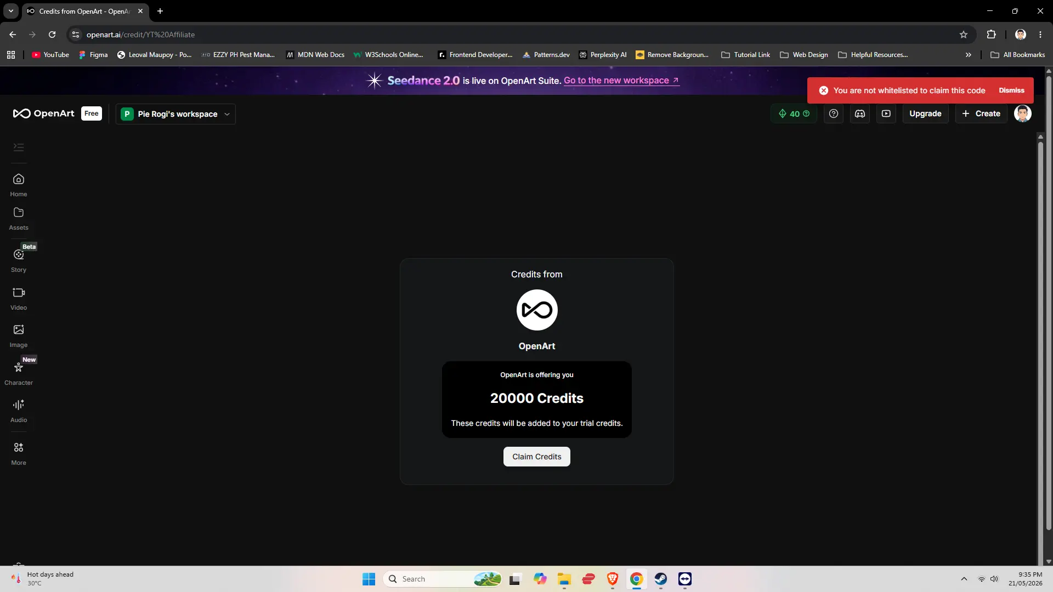Image resolution: width=1053 pixels, height=592 pixels.
Task: Open the Patterns.dev bookmark
Action: coord(546,55)
